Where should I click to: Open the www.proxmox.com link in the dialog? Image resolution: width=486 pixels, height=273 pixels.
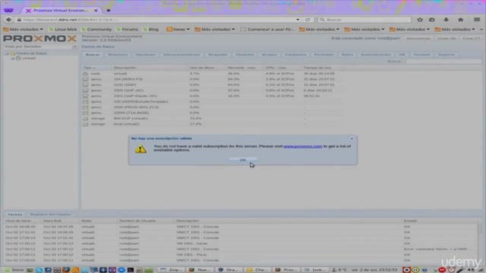(x=303, y=146)
